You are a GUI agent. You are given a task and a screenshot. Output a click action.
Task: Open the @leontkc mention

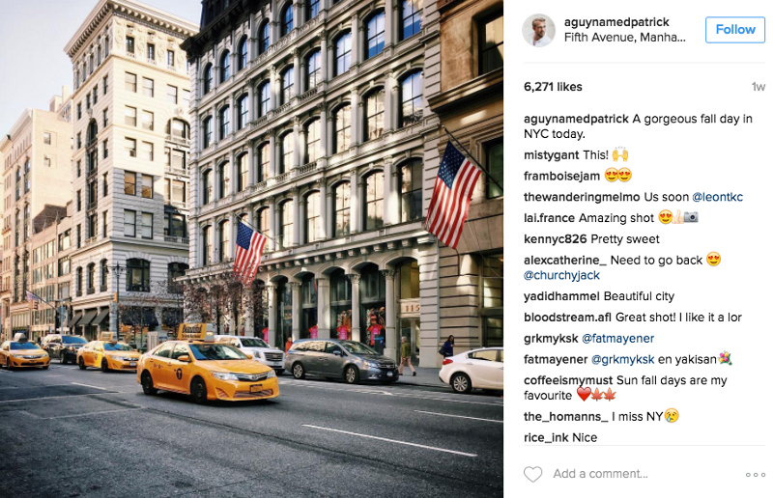[717, 197]
